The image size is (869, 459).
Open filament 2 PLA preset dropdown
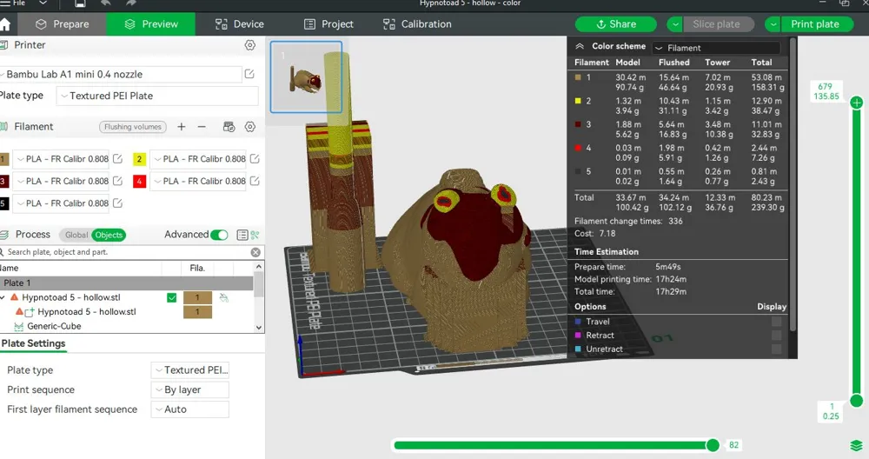[x=198, y=158]
